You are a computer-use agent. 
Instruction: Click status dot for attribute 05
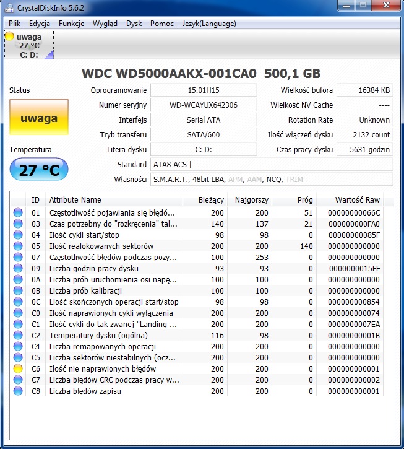[x=18, y=246]
